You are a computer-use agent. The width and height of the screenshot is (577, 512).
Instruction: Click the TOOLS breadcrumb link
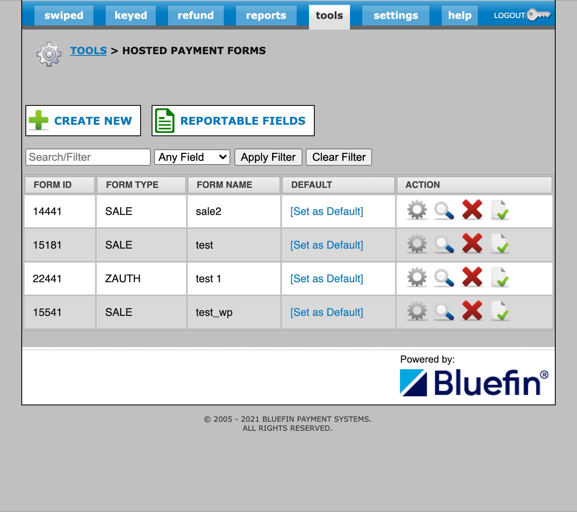(89, 50)
